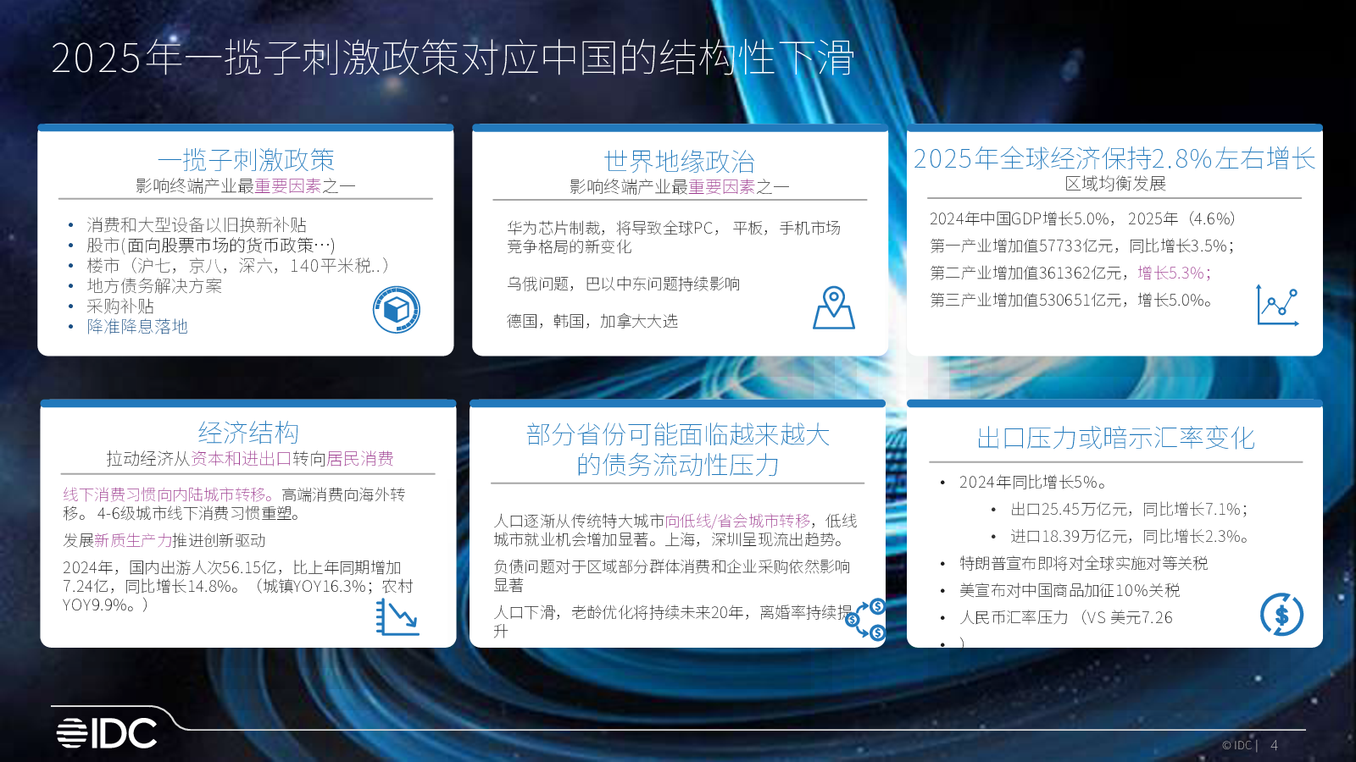Viewport: 1356px width, 762px height.
Task: Click bullet 采购补贴
Action: tap(120, 306)
